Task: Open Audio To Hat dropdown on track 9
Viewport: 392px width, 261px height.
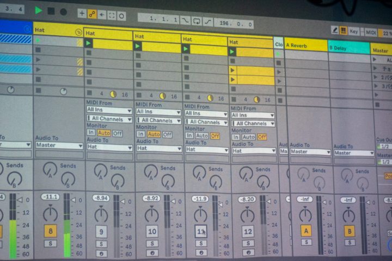Action: coord(109,147)
